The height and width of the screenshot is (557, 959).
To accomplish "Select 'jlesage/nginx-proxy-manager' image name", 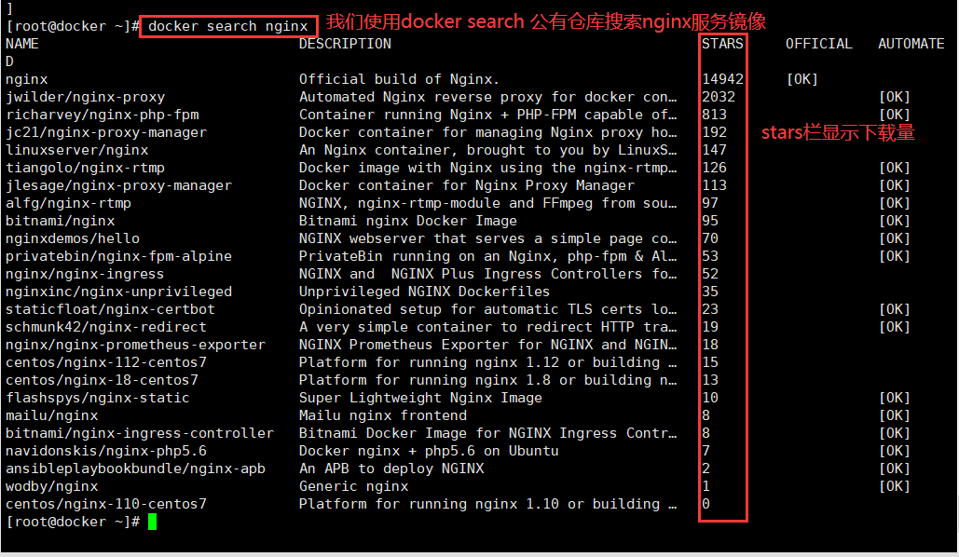I will (x=118, y=186).
